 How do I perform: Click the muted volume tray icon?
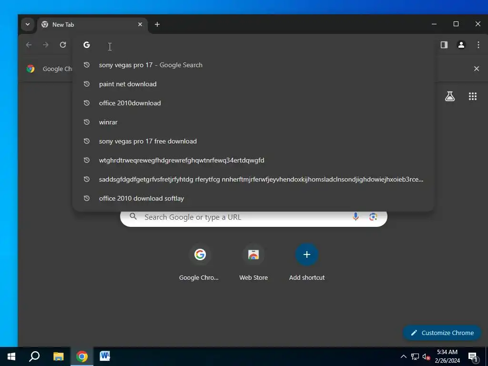click(x=426, y=356)
